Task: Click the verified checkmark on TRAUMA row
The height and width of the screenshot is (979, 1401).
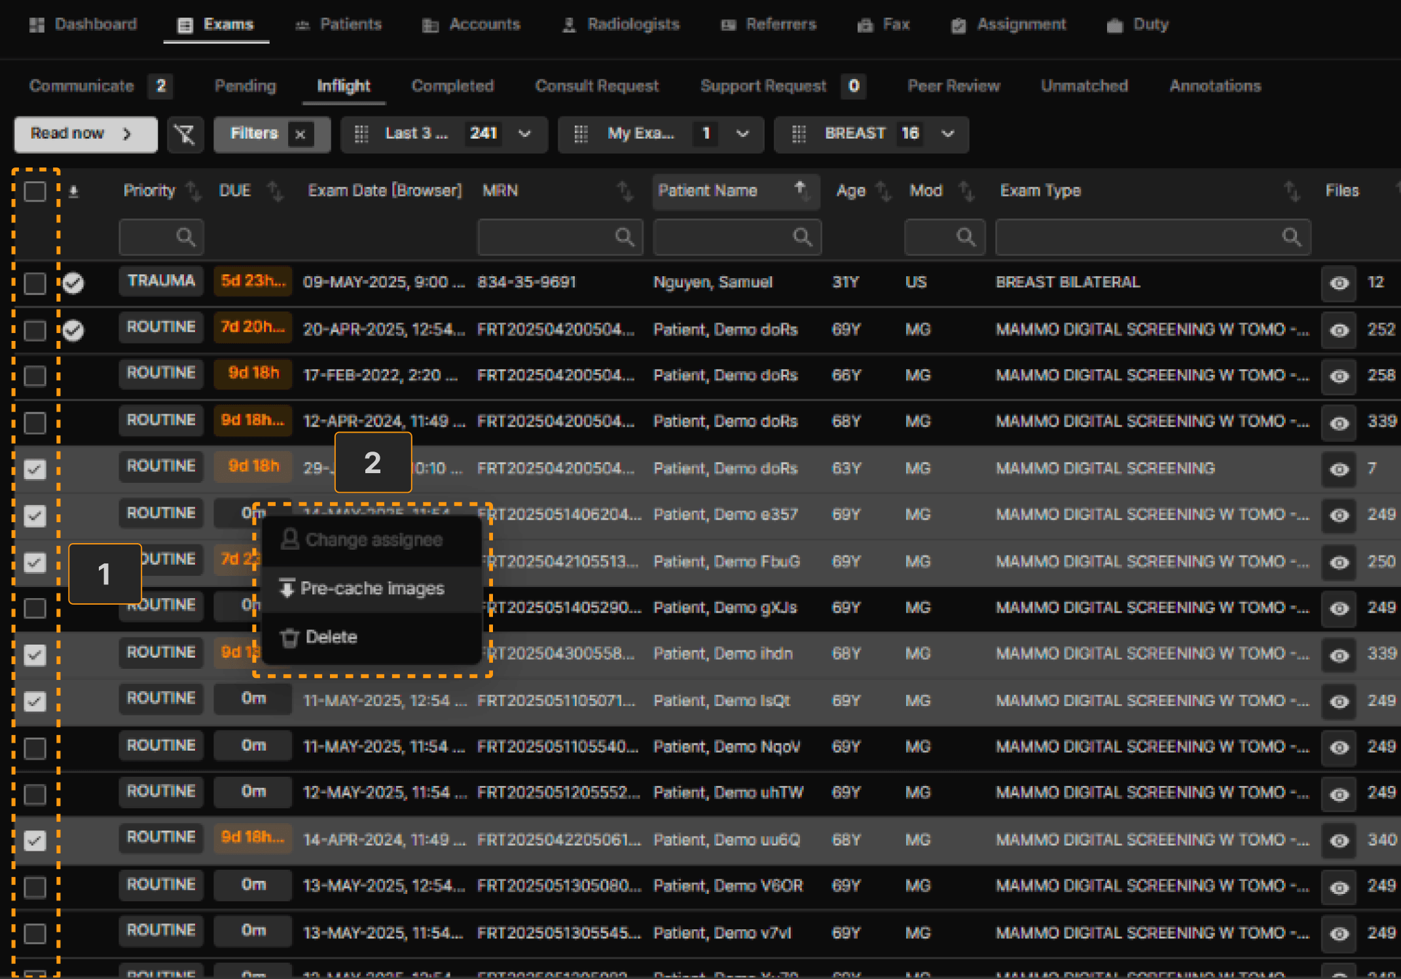Action: tap(74, 283)
